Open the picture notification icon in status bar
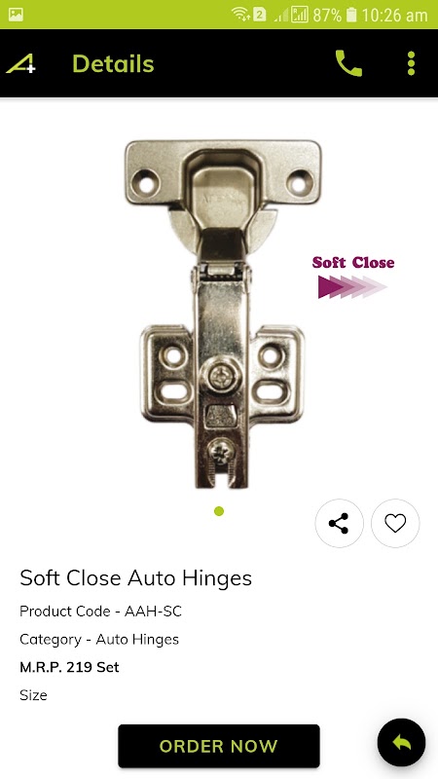The width and height of the screenshot is (438, 779). [16, 15]
